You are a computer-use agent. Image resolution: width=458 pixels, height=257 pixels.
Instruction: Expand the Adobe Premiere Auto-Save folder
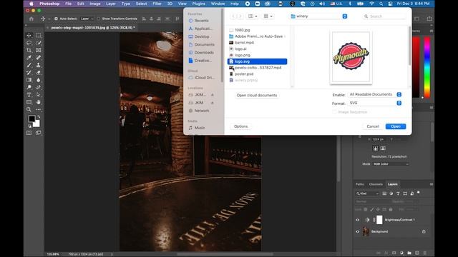pos(285,36)
